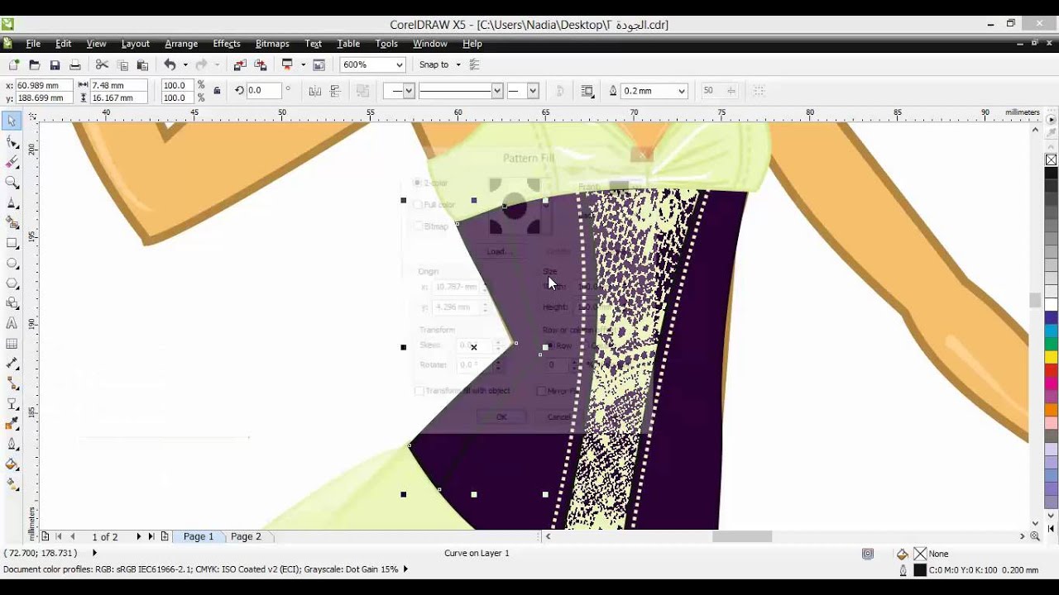The height and width of the screenshot is (595, 1059).
Task: Switch to the Page 2 tab
Action: (x=246, y=536)
